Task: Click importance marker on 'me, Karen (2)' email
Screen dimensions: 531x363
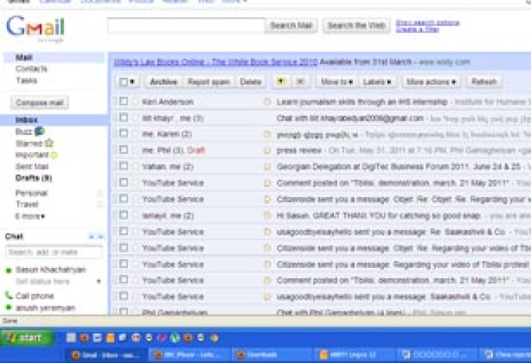Action: click(x=267, y=134)
